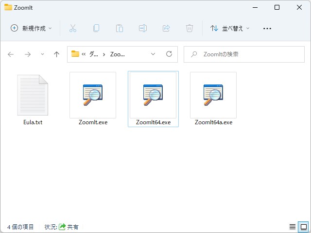Expand the recent locations chevron

click(42, 54)
